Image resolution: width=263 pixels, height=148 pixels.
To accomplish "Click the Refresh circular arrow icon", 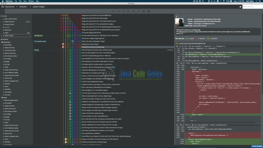I will pos(124,11).
